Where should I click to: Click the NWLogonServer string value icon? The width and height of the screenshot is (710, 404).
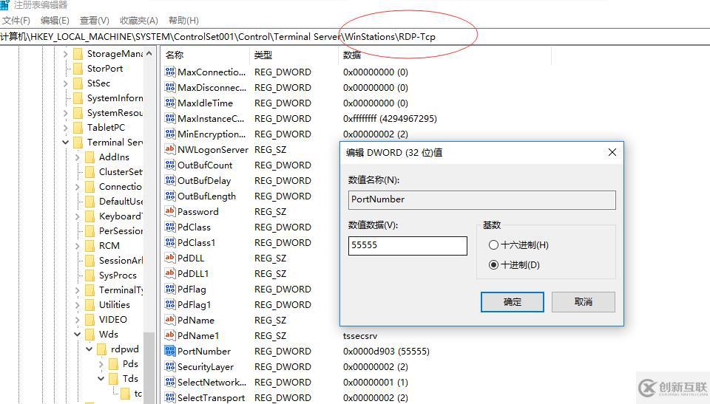click(170, 149)
